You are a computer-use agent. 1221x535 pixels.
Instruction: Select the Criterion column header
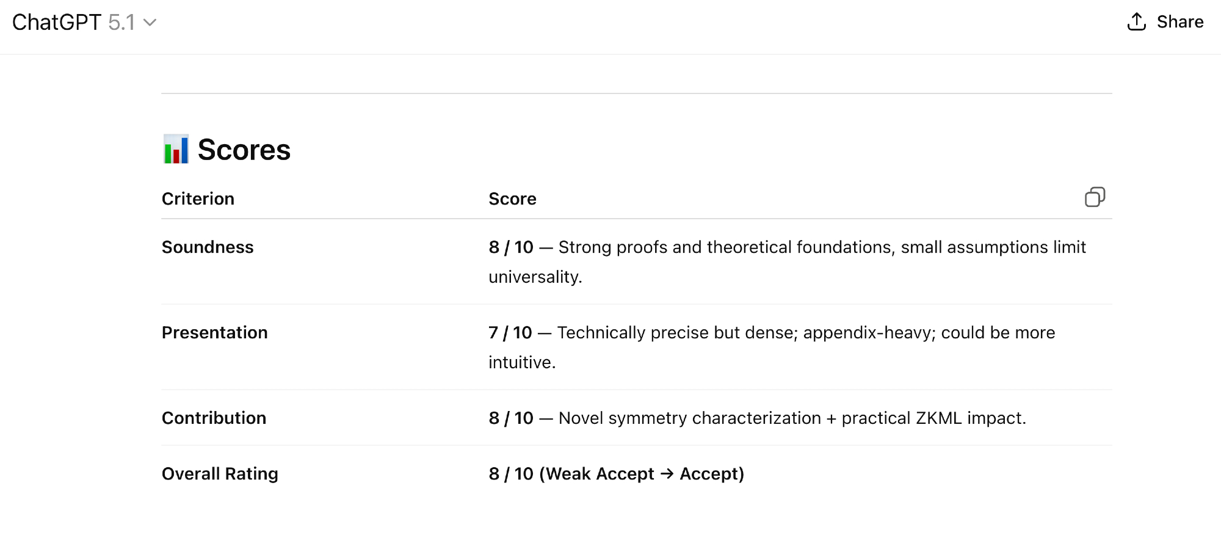198,199
